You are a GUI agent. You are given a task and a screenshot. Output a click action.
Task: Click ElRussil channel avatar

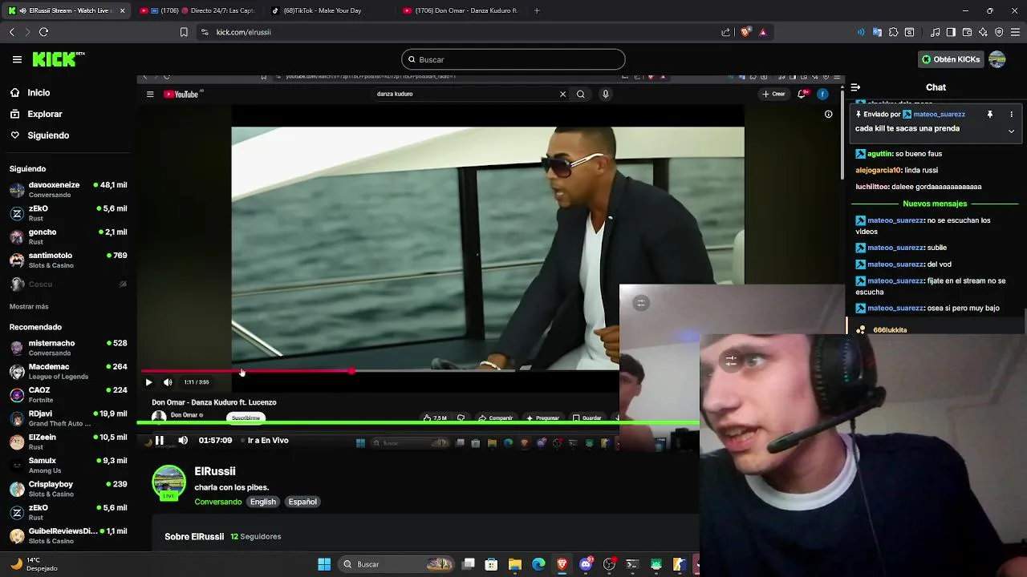[168, 482]
